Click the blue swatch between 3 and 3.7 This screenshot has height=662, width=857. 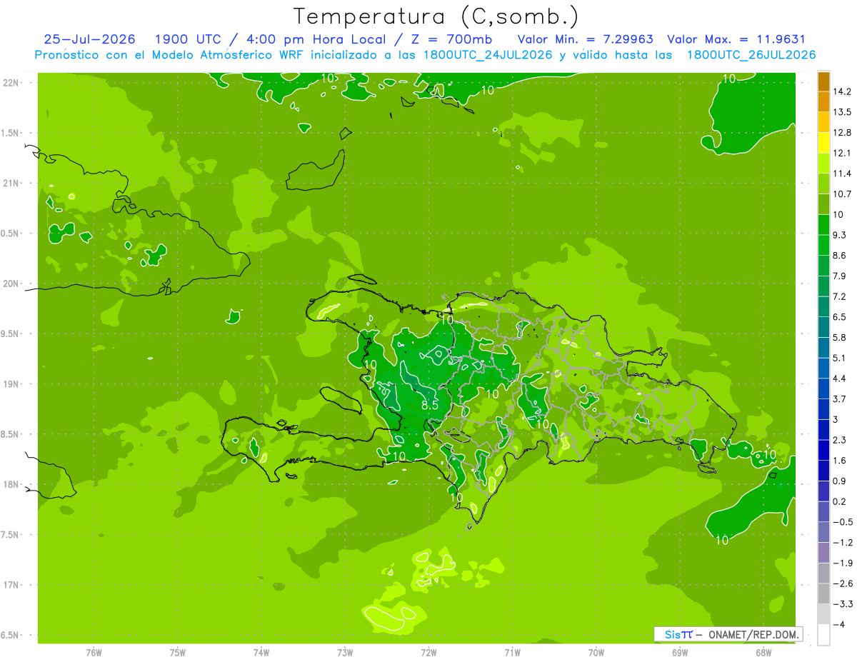pyautogui.click(x=823, y=409)
